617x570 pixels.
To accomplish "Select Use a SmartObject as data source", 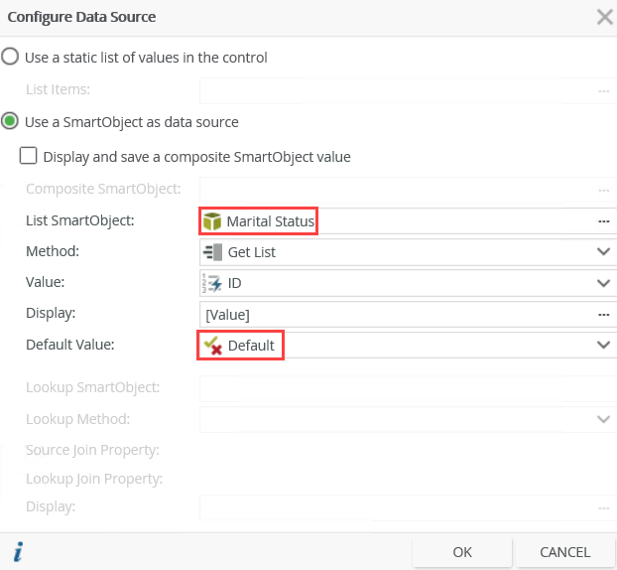I will (x=10, y=122).
